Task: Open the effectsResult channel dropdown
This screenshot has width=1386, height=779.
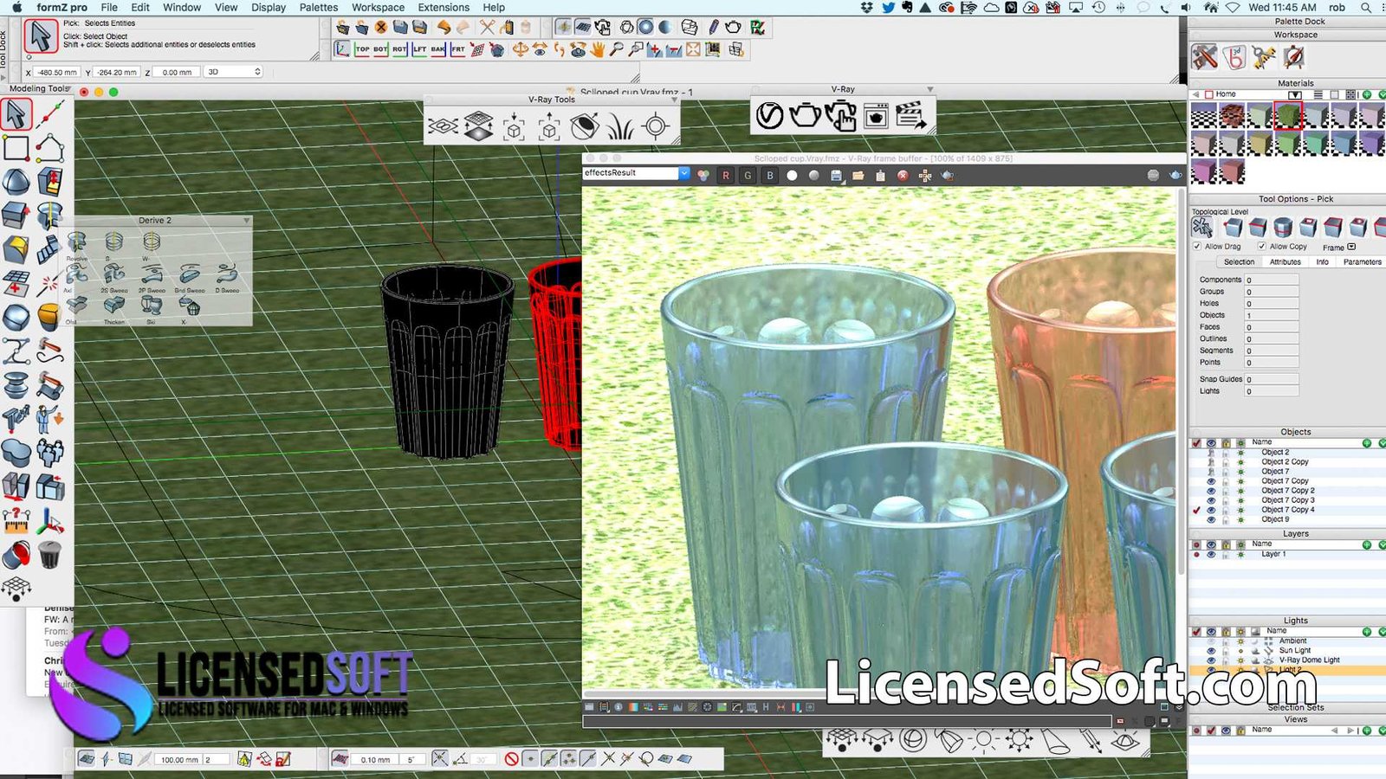Action: coord(684,173)
